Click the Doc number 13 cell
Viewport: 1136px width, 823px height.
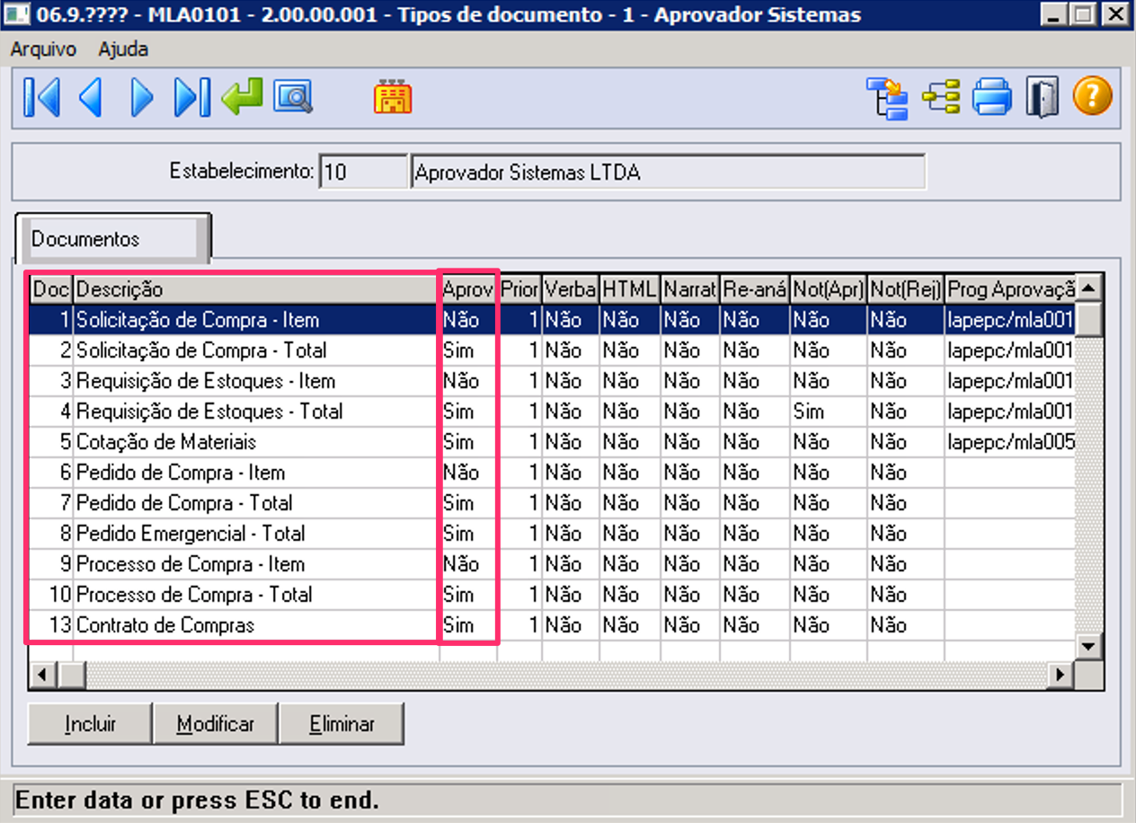[51, 625]
